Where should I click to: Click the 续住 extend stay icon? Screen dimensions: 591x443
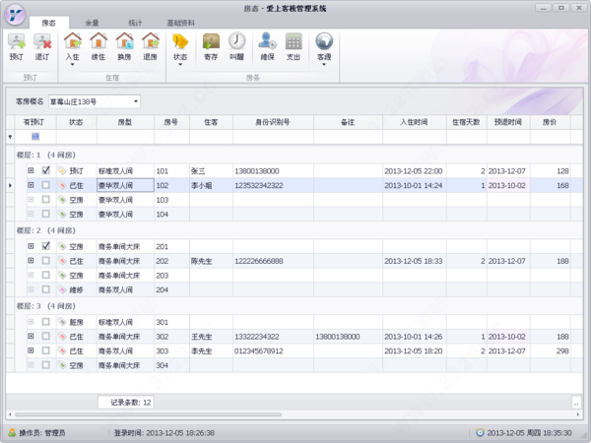(98, 41)
